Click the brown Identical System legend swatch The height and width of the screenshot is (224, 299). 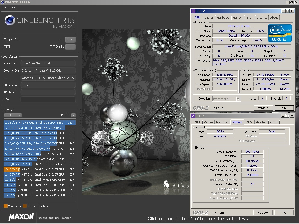25,206
